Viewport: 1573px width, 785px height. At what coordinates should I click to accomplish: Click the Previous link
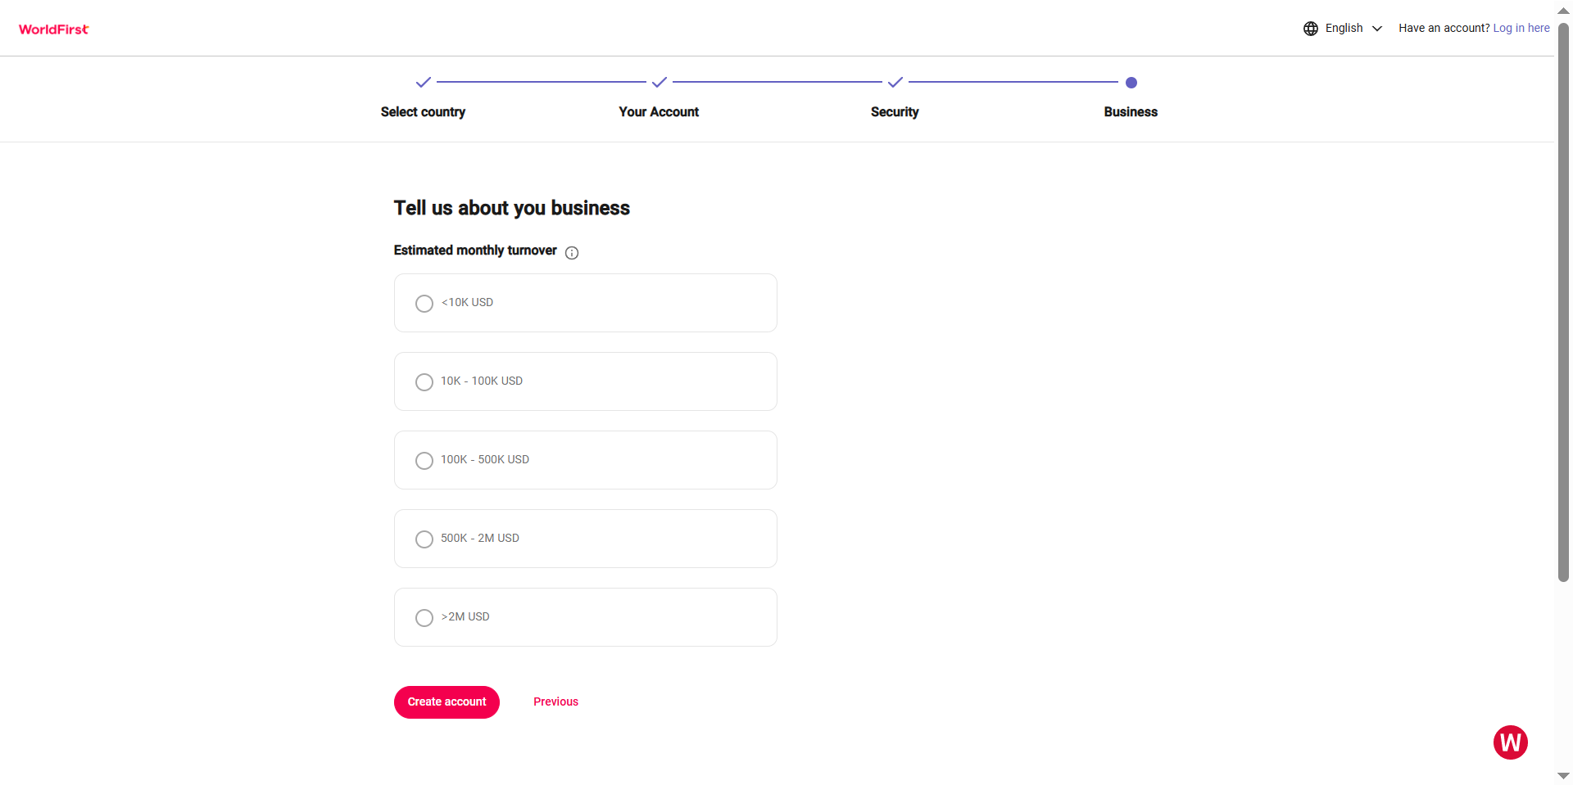[555, 702]
